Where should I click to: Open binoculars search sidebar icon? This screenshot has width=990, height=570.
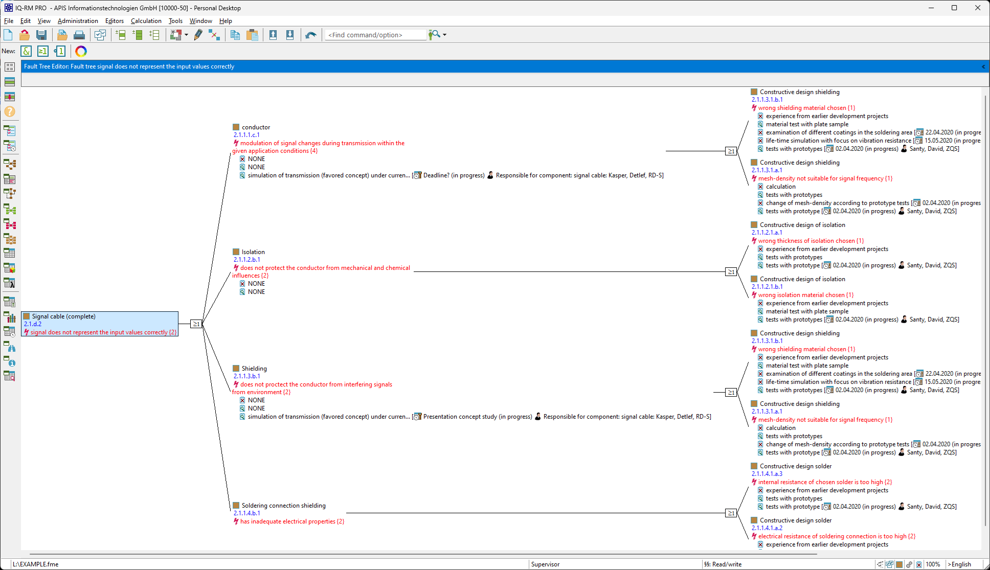point(10,347)
